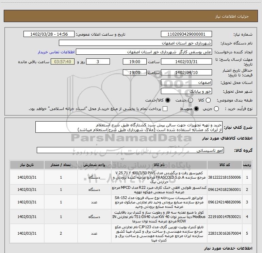The height and width of the screenshot is (253, 262).
Task: Click quantity 2 in row 5
Action: 61,234
